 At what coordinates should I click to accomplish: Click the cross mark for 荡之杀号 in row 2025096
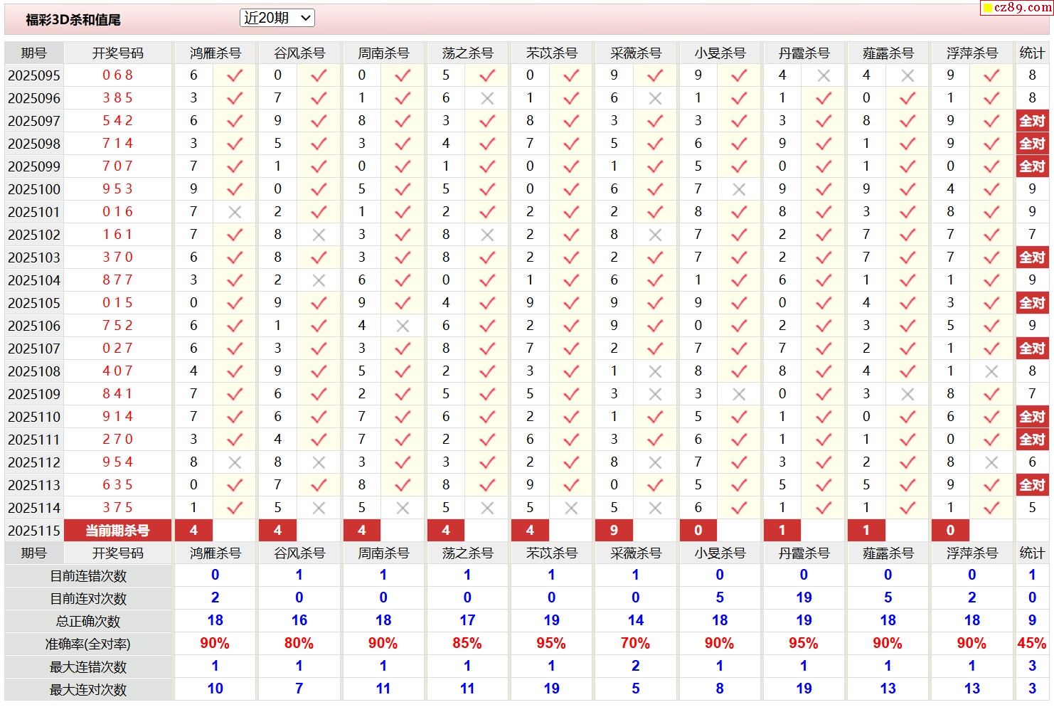pos(487,98)
